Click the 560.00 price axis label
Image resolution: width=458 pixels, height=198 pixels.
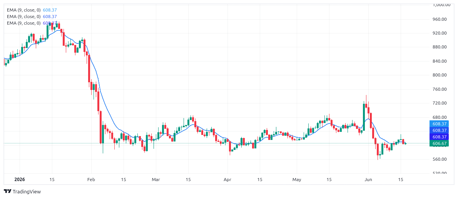pos(439,159)
